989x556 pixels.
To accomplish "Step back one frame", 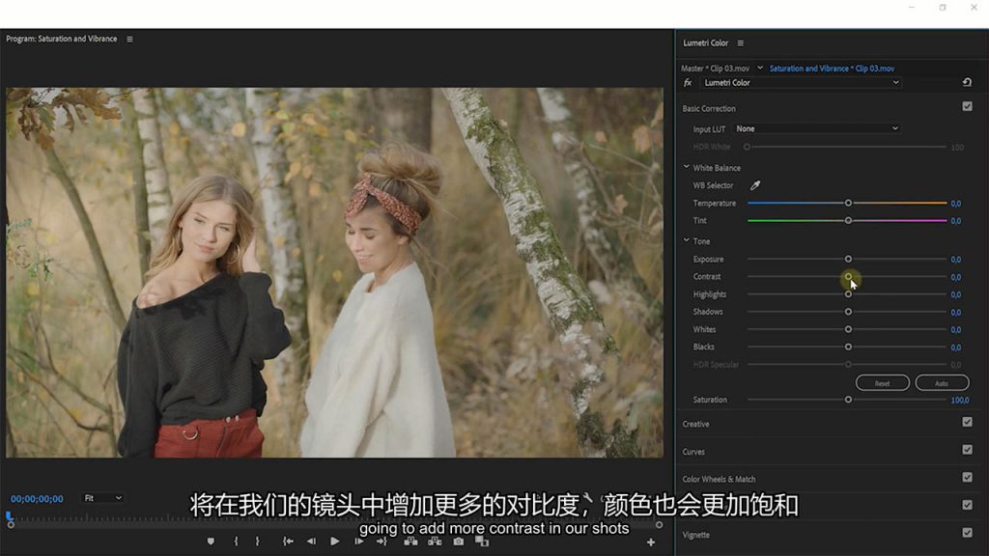I will coord(311,542).
